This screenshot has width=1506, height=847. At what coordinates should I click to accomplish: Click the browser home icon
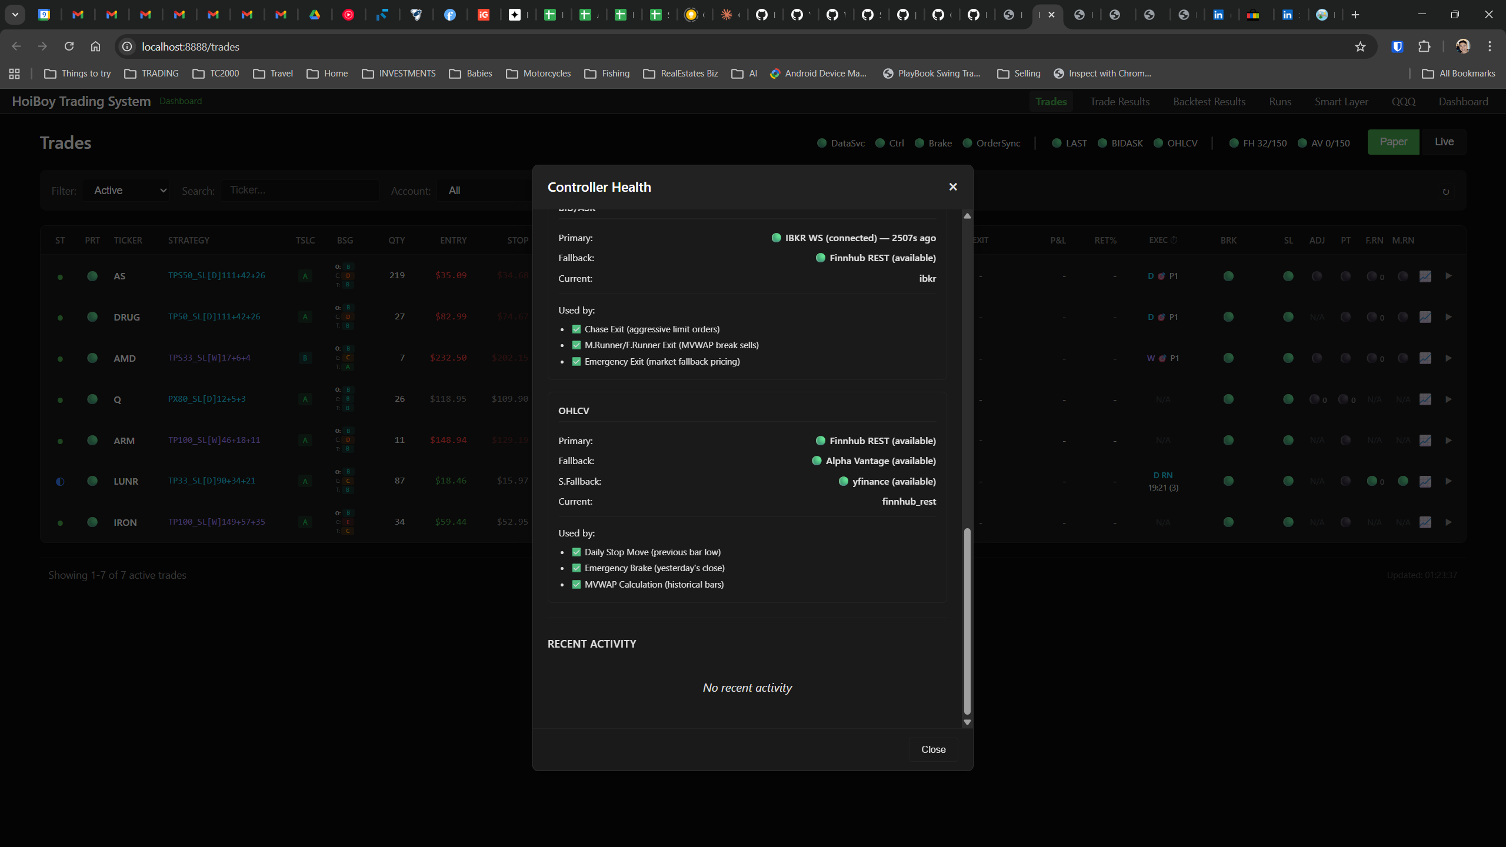(x=95, y=46)
